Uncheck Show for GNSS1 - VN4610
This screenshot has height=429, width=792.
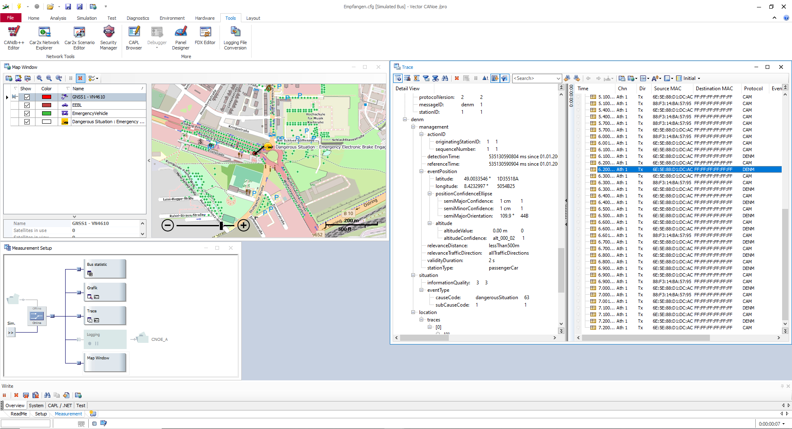coord(27,97)
